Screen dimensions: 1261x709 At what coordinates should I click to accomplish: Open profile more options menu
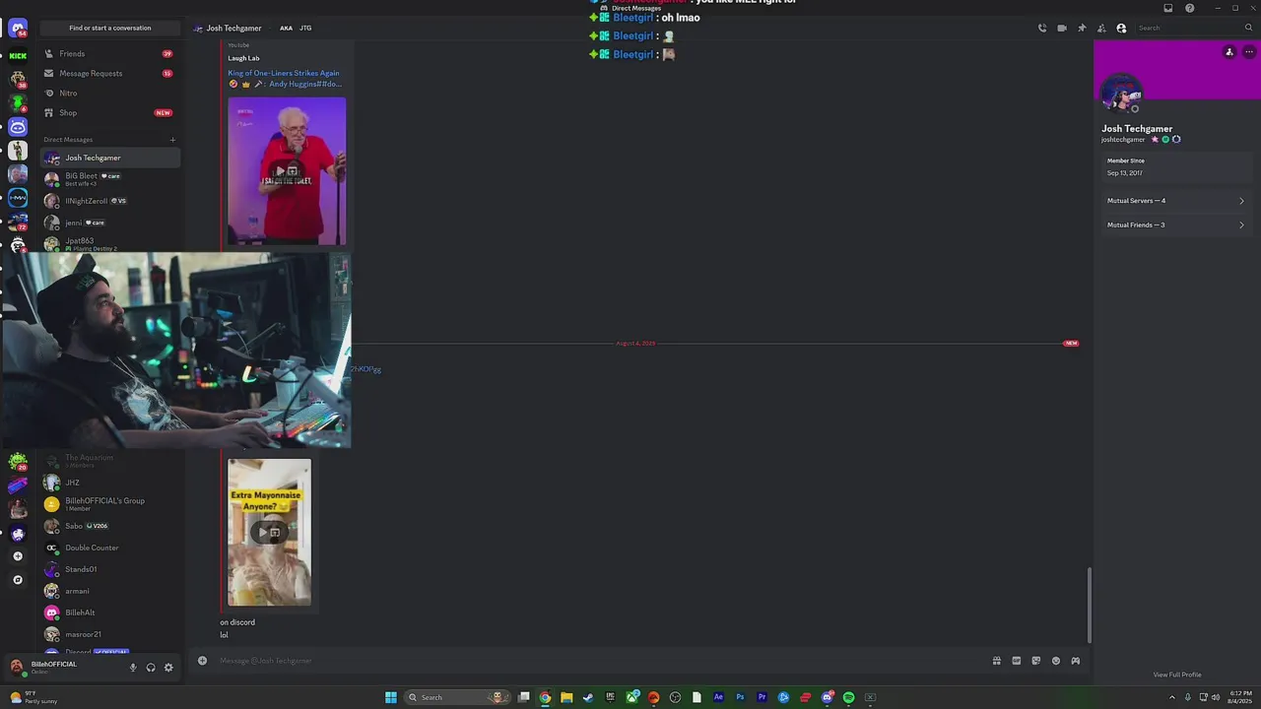[x=1249, y=52]
